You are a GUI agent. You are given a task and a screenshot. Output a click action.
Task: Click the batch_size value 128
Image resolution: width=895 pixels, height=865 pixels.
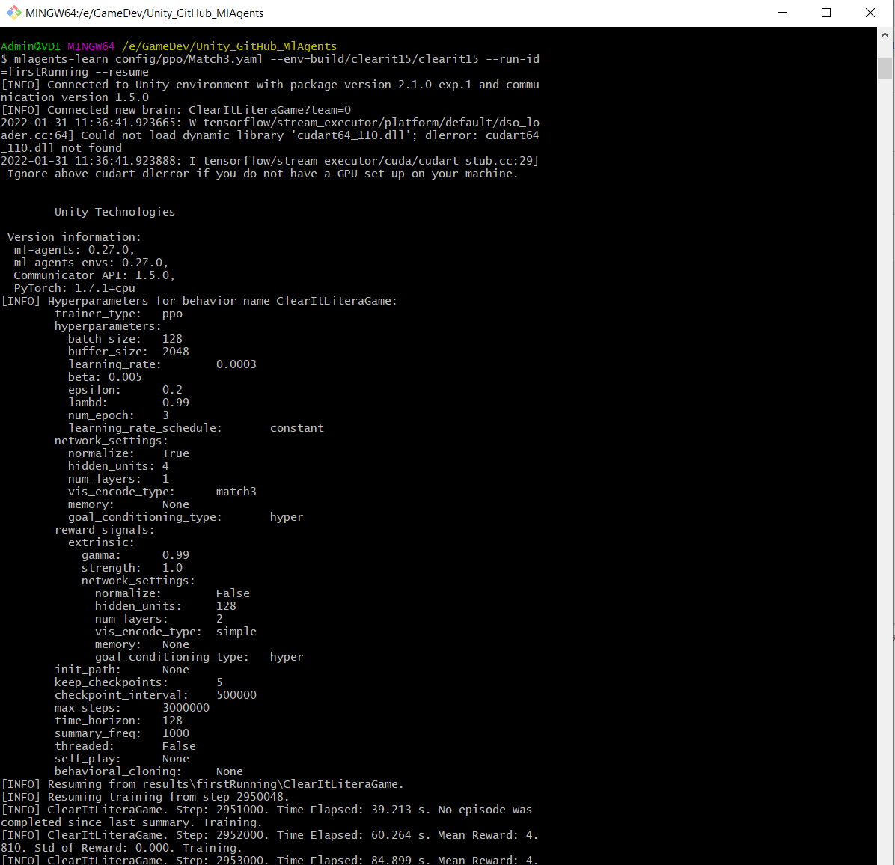pos(172,339)
